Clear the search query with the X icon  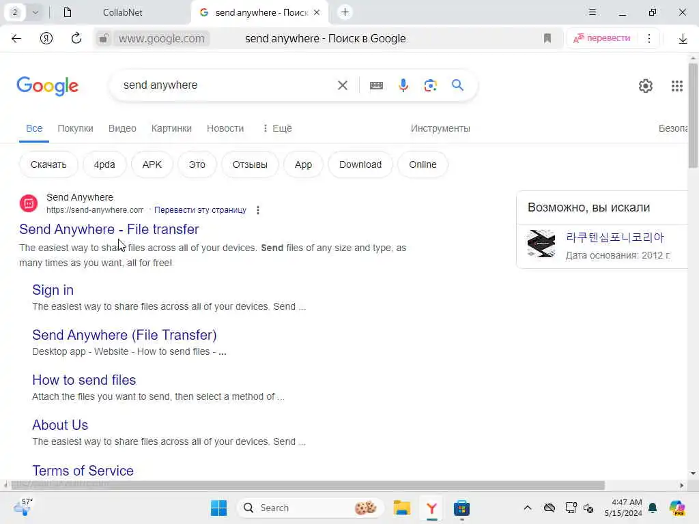click(x=343, y=85)
